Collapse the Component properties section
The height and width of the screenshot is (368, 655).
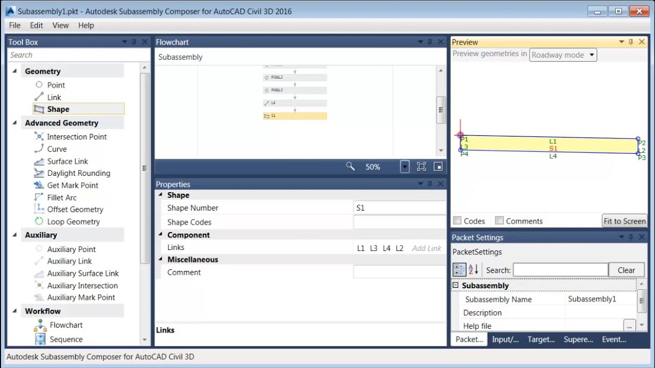pos(160,235)
